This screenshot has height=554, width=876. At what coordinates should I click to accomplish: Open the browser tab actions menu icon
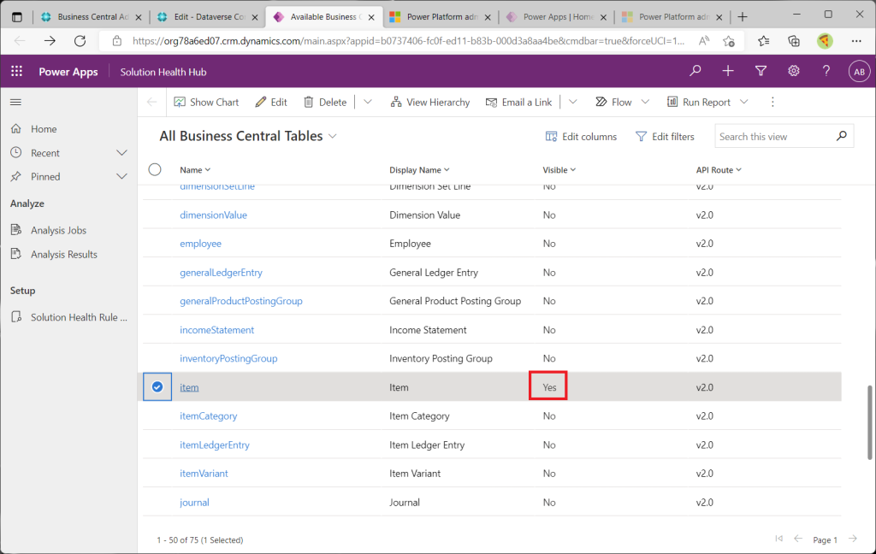click(x=17, y=17)
